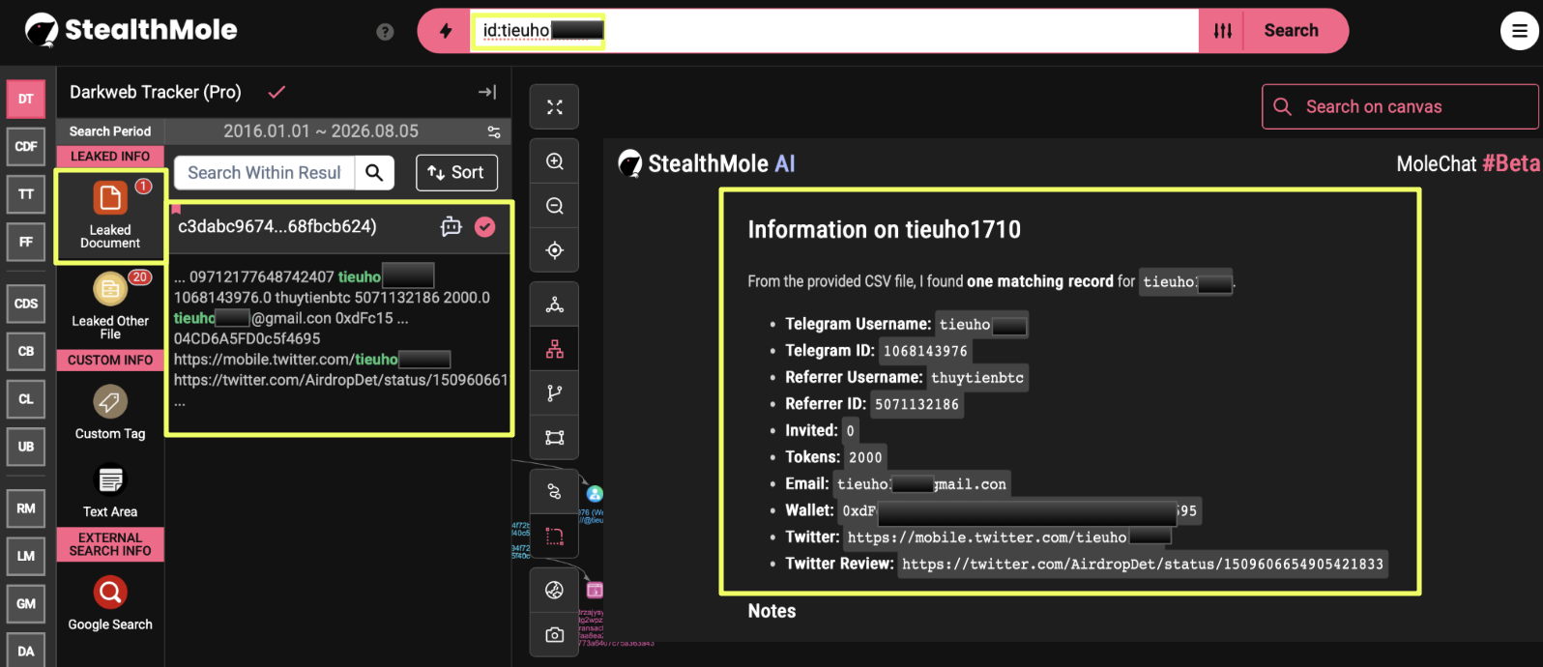This screenshot has height=667, width=1543.
Task: Click the referrer username thuytienbtc
Action: click(x=977, y=378)
